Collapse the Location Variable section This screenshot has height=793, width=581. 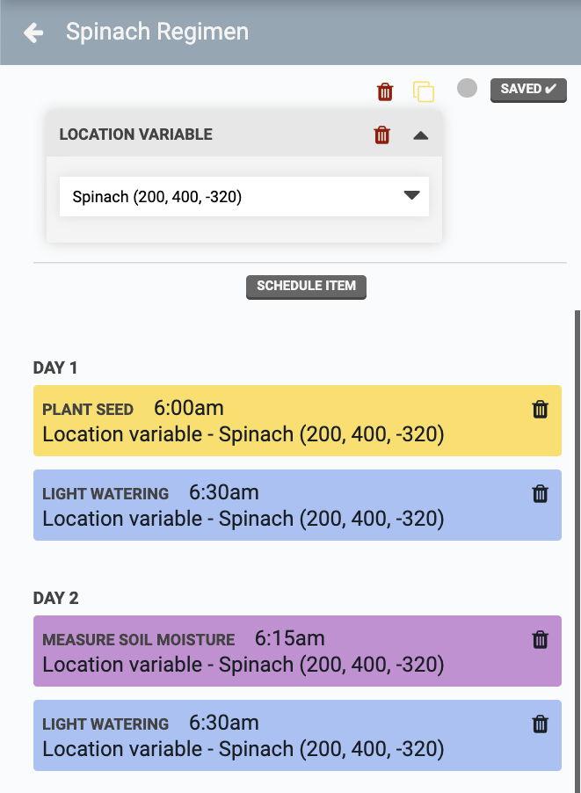point(420,135)
